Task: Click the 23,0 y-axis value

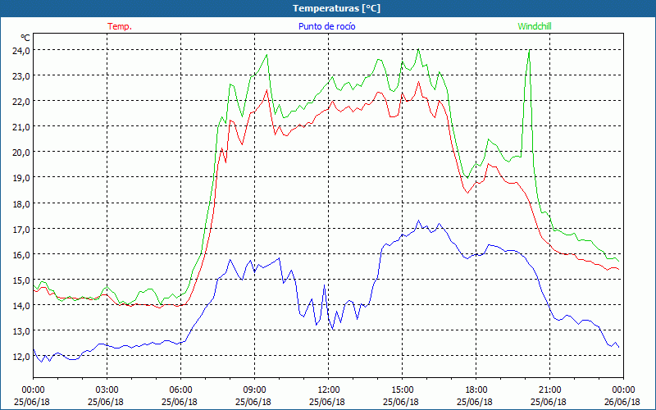Action: coord(21,75)
